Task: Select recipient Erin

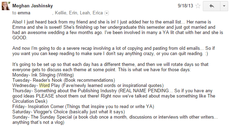Action: click(x=73, y=13)
